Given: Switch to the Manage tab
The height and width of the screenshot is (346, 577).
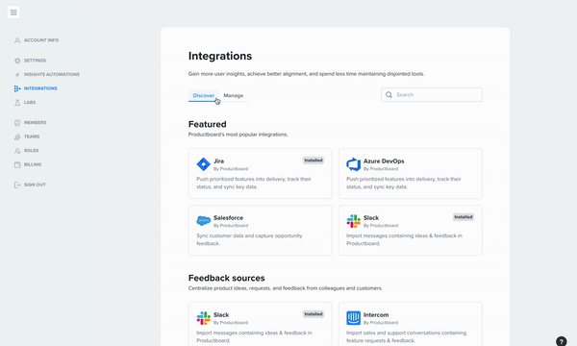Looking at the screenshot, I should click(x=234, y=95).
